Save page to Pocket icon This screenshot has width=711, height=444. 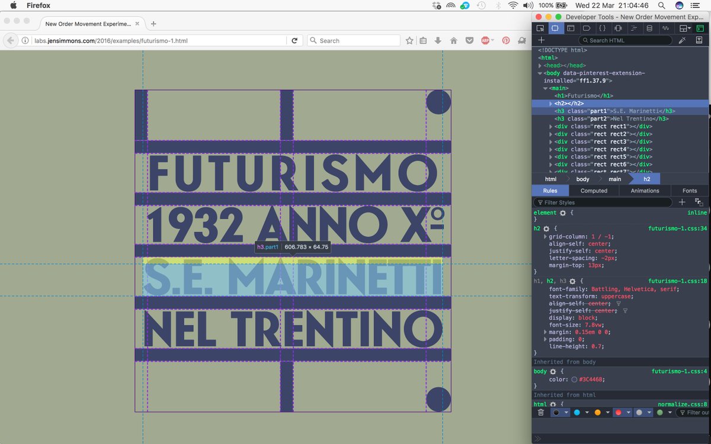(469, 40)
